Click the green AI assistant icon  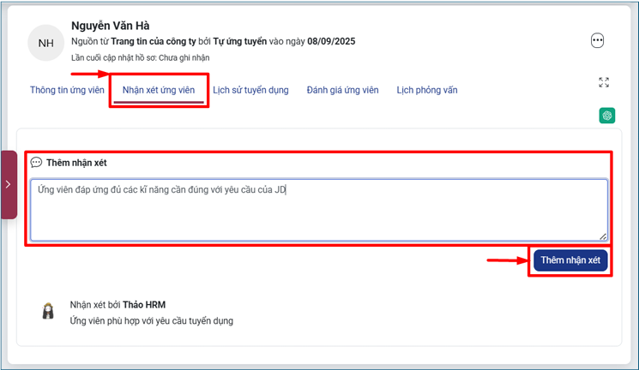[x=607, y=116]
